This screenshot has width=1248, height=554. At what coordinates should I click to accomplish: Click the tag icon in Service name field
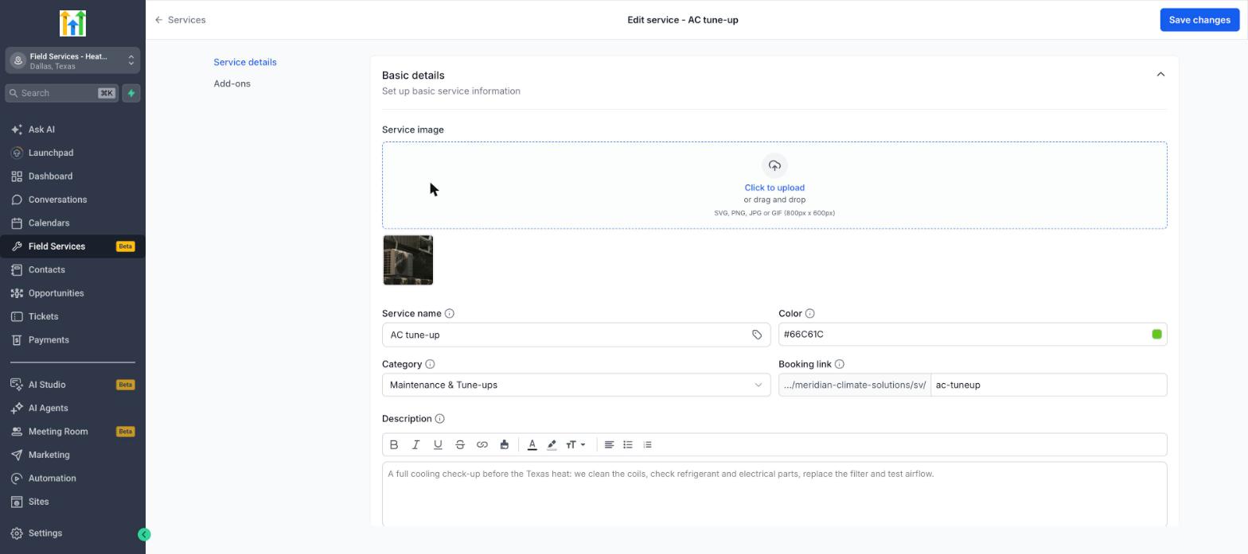[757, 335]
